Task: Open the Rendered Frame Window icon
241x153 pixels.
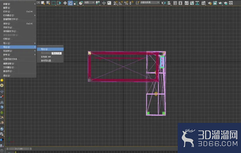Action: [x=215, y=3]
